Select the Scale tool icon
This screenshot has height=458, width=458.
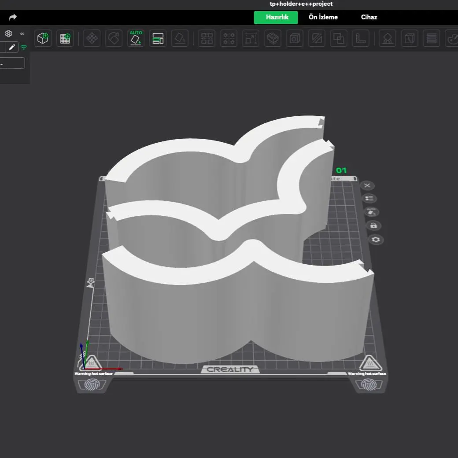pyautogui.click(x=251, y=38)
